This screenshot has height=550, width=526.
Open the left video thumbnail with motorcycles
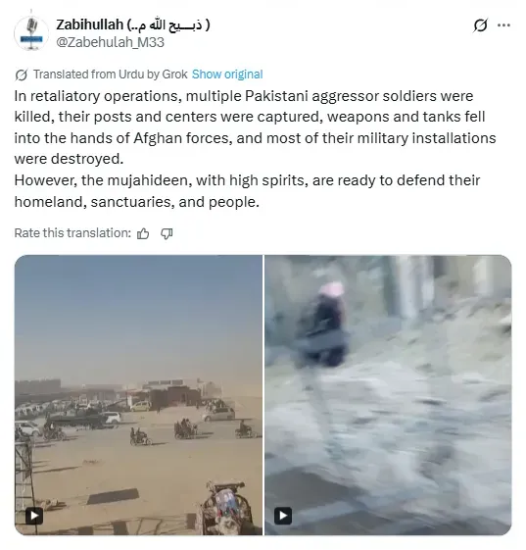pos(138,395)
